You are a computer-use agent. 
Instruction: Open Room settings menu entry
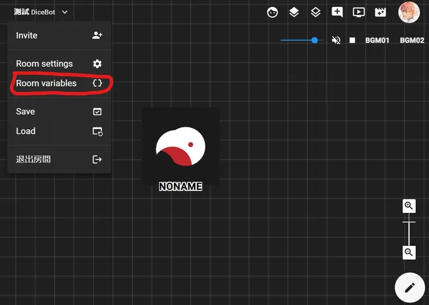click(59, 64)
